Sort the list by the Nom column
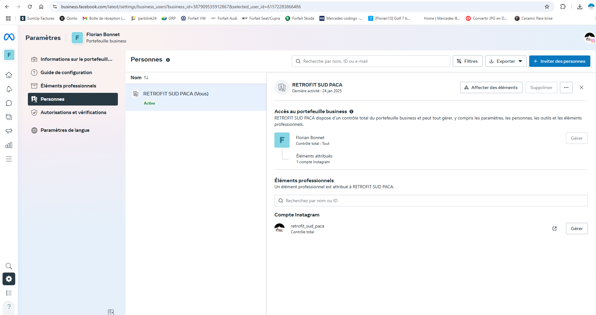Viewport: 596px width, 315px height. (139, 78)
